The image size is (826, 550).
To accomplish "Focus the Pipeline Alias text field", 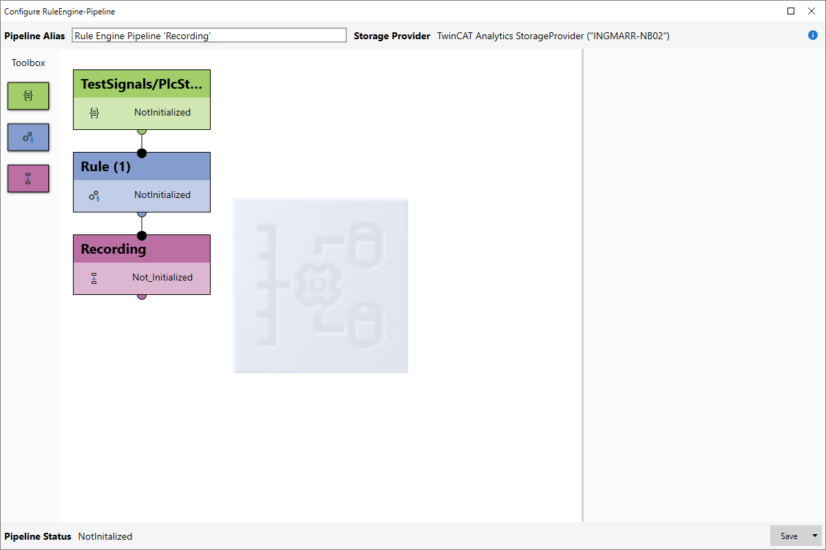I will tap(209, 36).
